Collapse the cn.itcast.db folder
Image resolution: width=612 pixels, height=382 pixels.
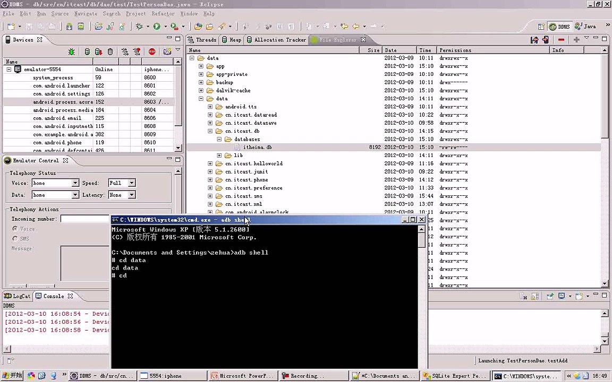[210, 131]
